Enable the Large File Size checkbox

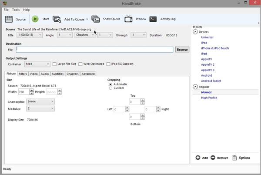coord(54,64)
